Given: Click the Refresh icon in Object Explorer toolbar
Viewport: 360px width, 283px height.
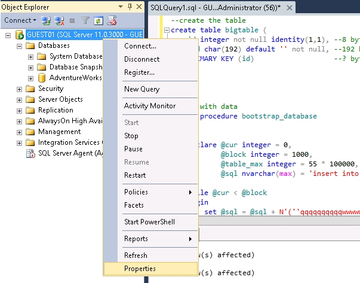Looking at the screenshot, I should tap(97, 20).
